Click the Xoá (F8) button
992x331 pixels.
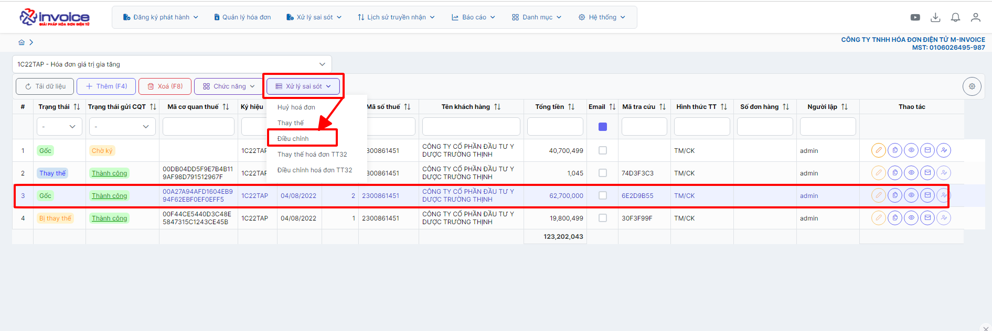tap(165, 86)
